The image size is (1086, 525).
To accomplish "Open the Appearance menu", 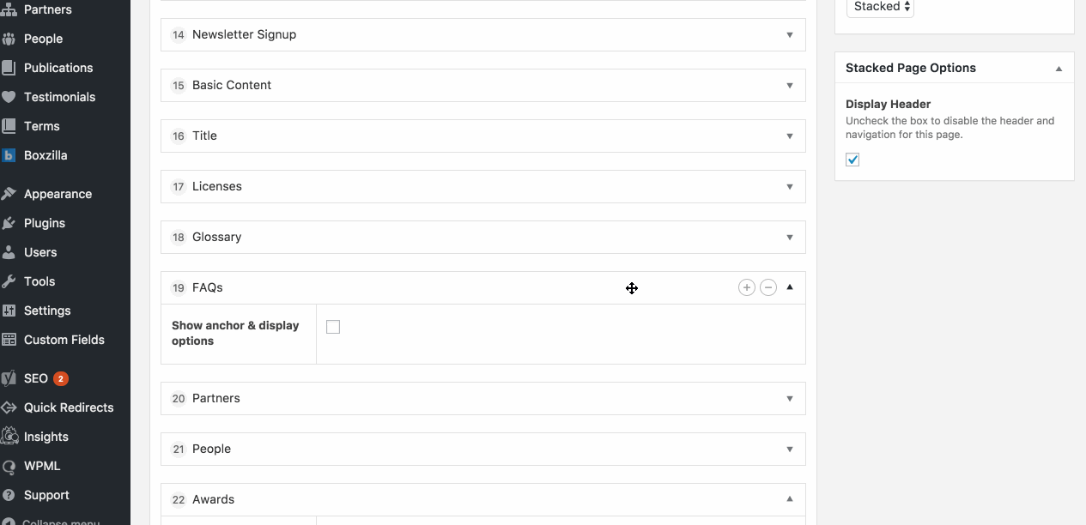I will [x=58, y=194].
